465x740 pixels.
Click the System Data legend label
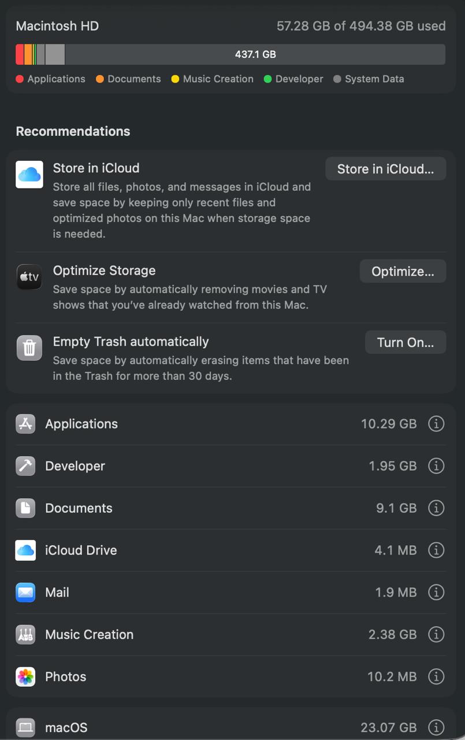tap(374, 79)
